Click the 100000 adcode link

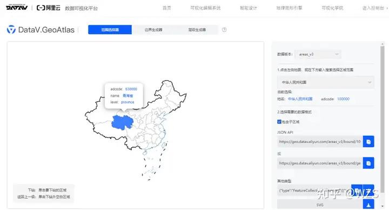[x=344, y=99]
